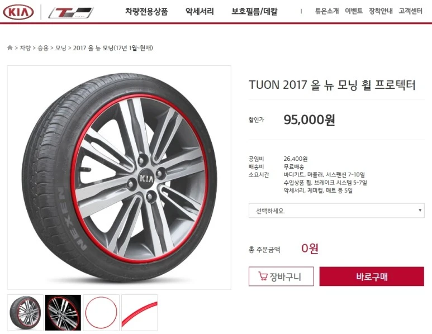Click the KIA logo in header
Viewport: 432px width, 334px height.
(18, 12)
